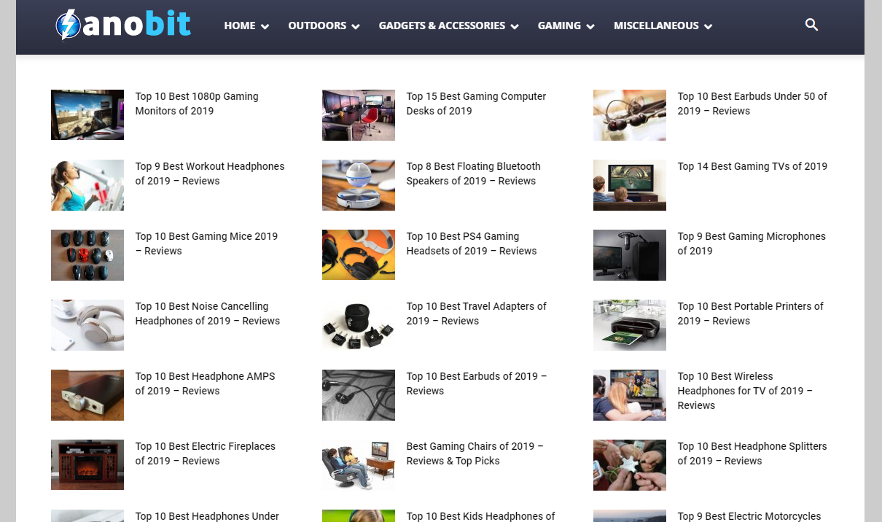Open 'Top 10 Best Gaming Mice 2019' title
Screen dimensions: 882x522
(x=206, y=244)
